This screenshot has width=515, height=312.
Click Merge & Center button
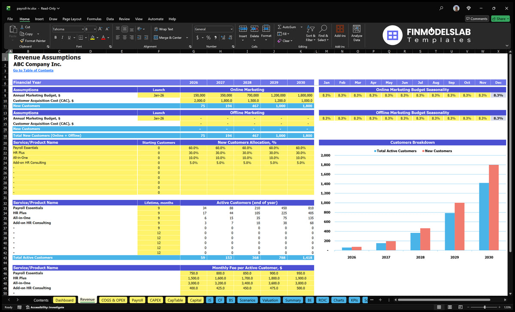click(x=167, y=38)
